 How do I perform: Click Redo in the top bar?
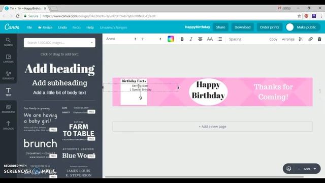[76, 27]
